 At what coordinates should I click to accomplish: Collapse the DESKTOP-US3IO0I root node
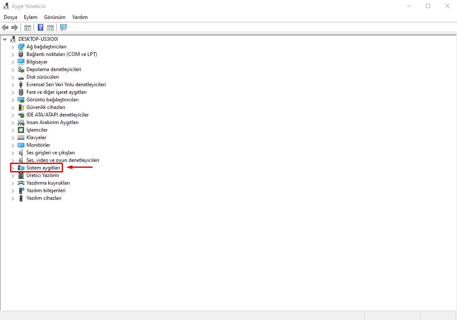pyautogui.click(x=5, y=39)
